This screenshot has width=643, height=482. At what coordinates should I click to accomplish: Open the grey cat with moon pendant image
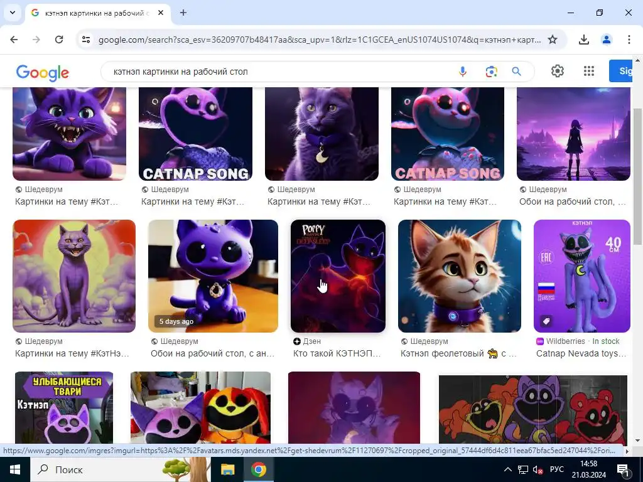pos(322,134)
